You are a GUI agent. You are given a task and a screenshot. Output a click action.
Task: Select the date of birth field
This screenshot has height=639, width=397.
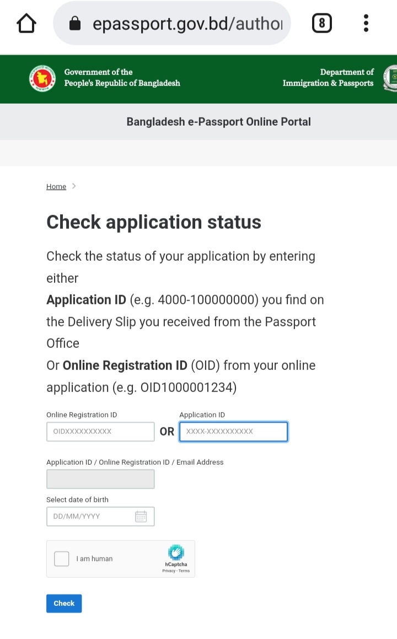[91, 517]
